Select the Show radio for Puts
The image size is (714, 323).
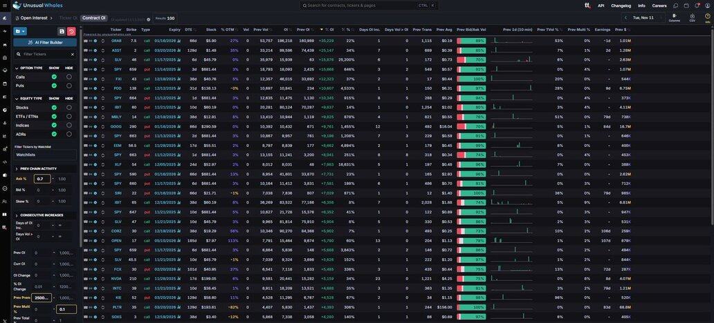pos(54,86)
